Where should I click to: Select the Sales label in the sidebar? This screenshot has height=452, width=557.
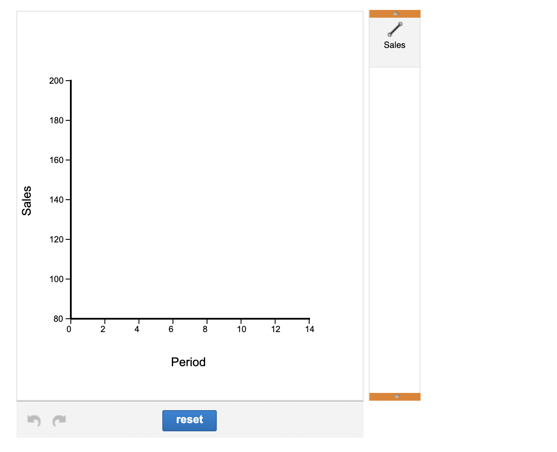pyautogui.click(x=394, y=44)
